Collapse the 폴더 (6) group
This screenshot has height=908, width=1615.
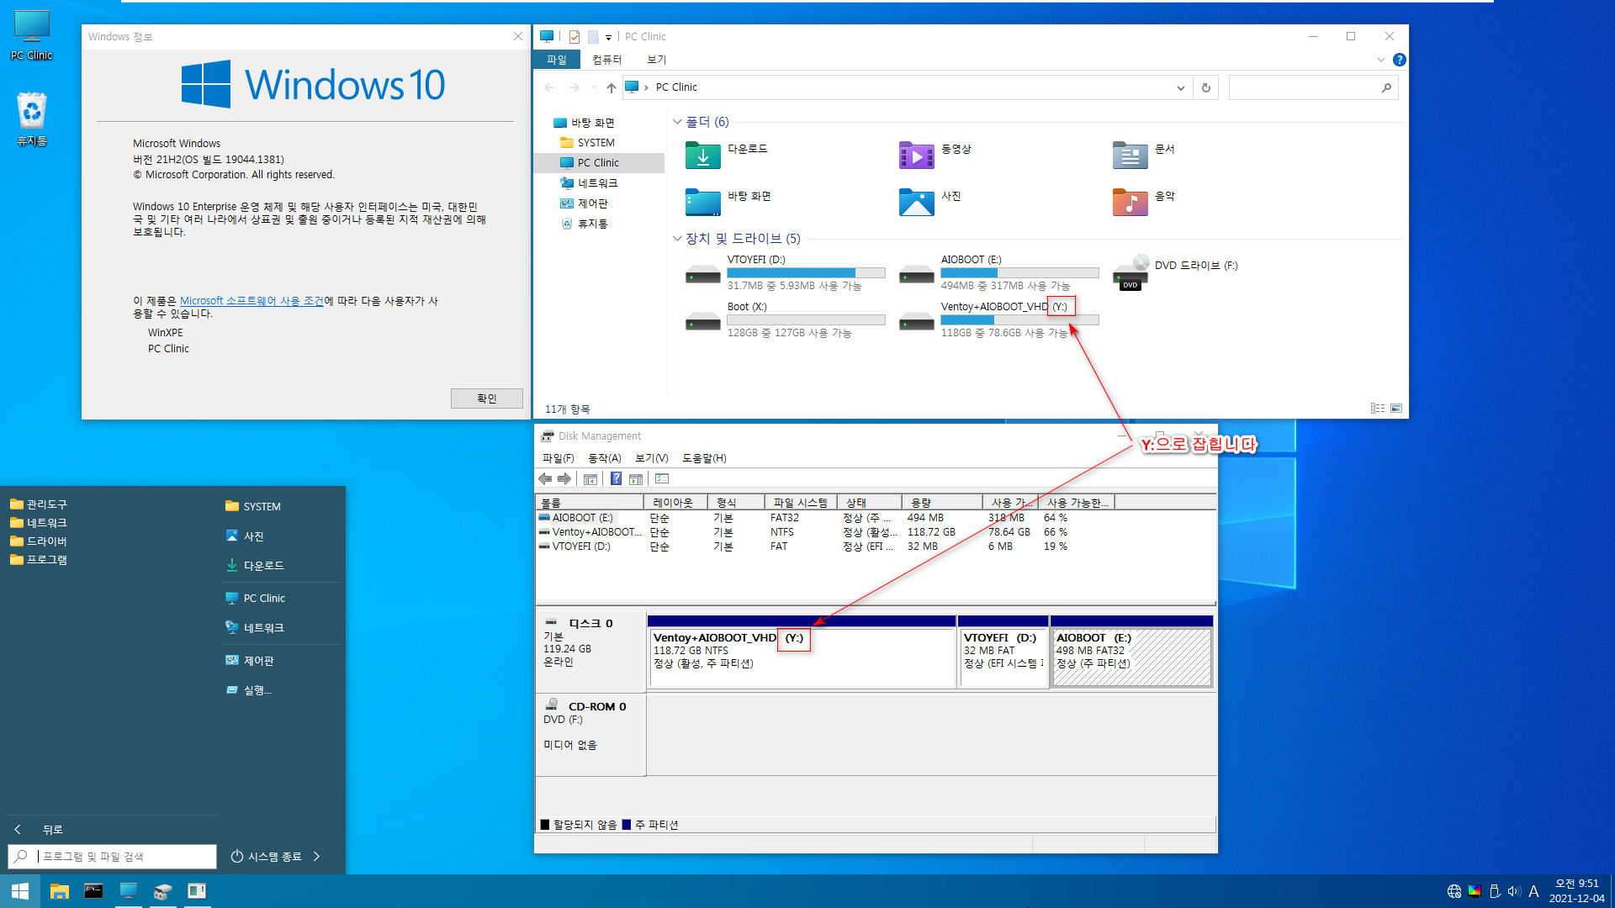(677, 122)
